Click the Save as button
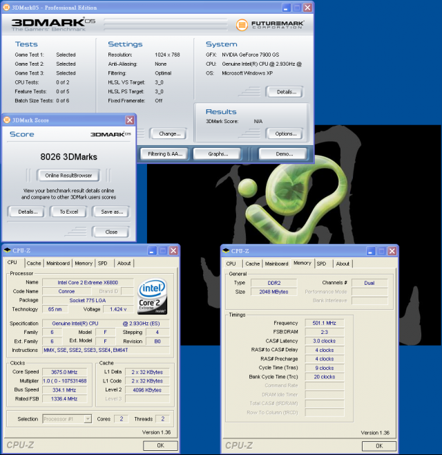 (x=110, y=212)
